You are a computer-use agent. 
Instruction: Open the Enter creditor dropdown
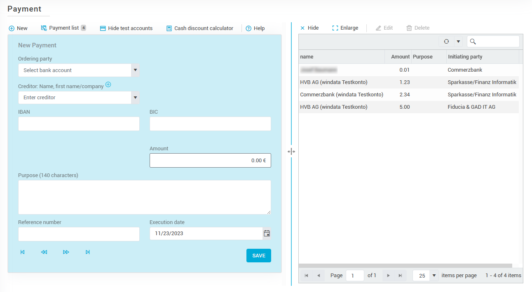(x=135, y=98)
